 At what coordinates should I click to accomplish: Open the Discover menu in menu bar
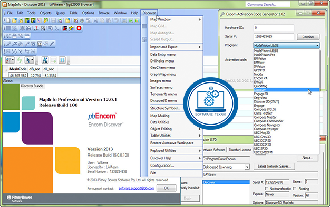pos(149,13)
